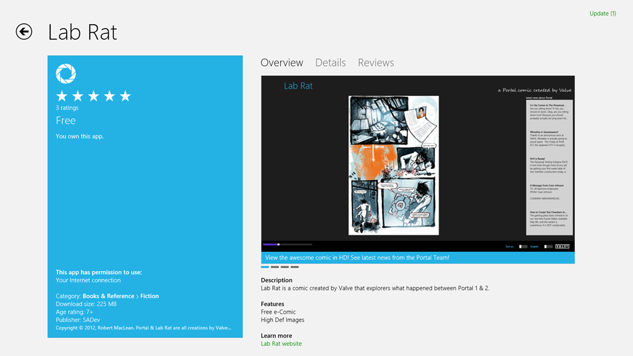Open the Reviews tab

click(376, 62)
